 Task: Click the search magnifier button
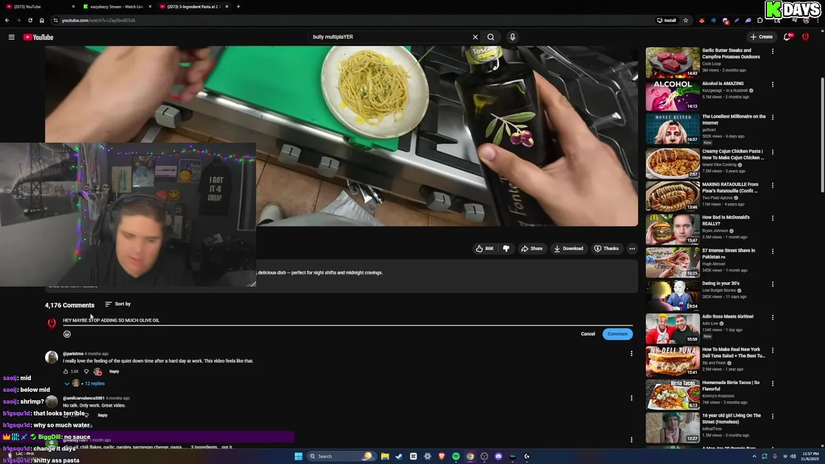[x=491, y=37]
